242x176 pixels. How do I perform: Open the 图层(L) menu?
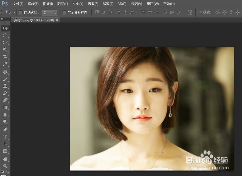click(x=63, y=4)
